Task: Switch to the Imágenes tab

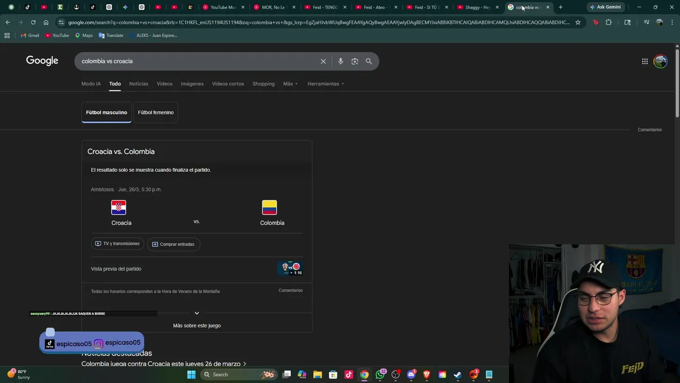Action: (x=192, y=84)
